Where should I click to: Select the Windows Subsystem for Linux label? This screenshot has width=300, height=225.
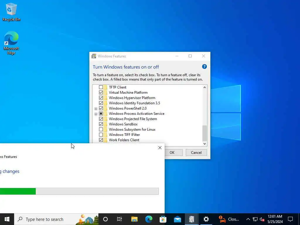point(132,129)
